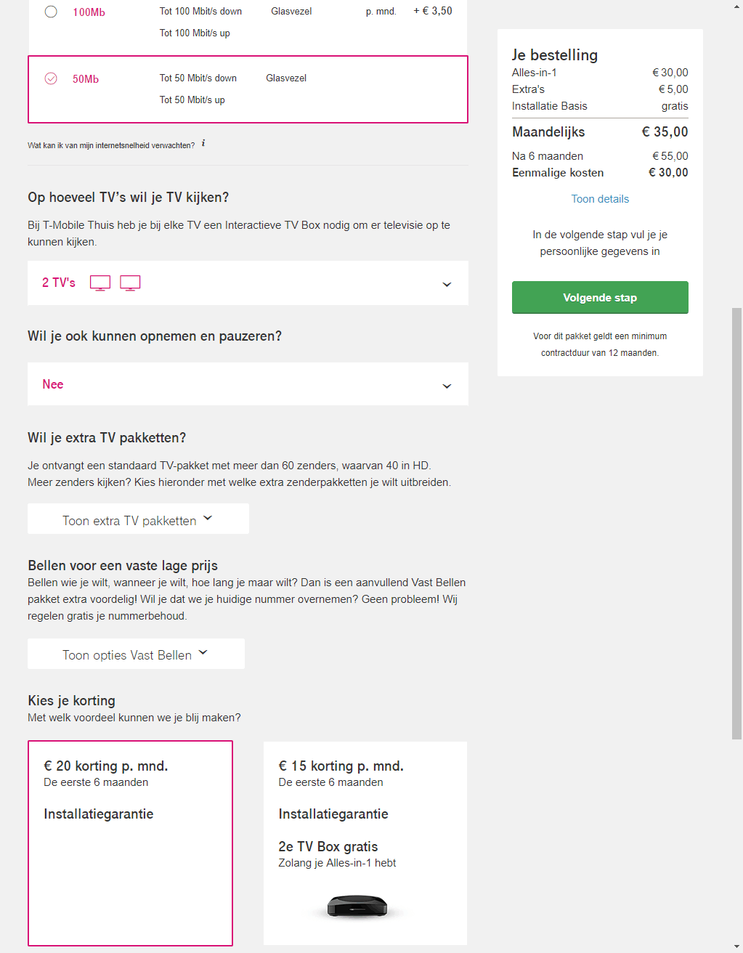
Task: Click the first TV icon
Action: point(100,283)
